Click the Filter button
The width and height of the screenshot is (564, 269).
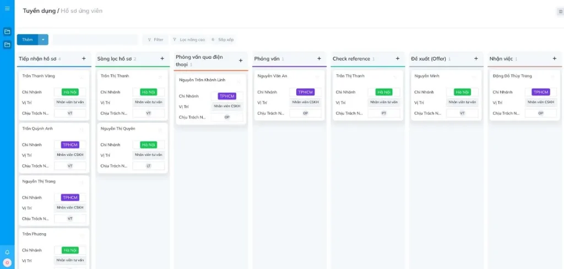[155, 40]
